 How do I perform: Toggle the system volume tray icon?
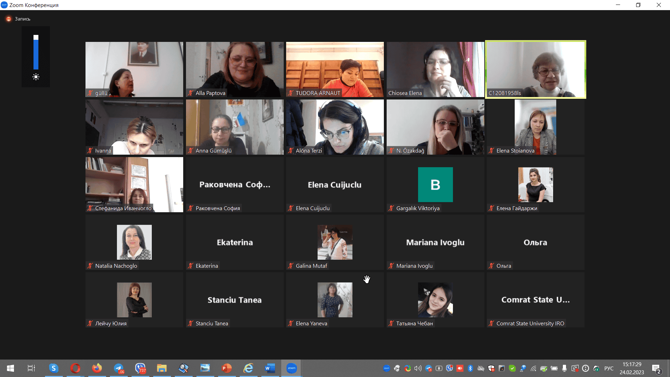coord(418,368)
